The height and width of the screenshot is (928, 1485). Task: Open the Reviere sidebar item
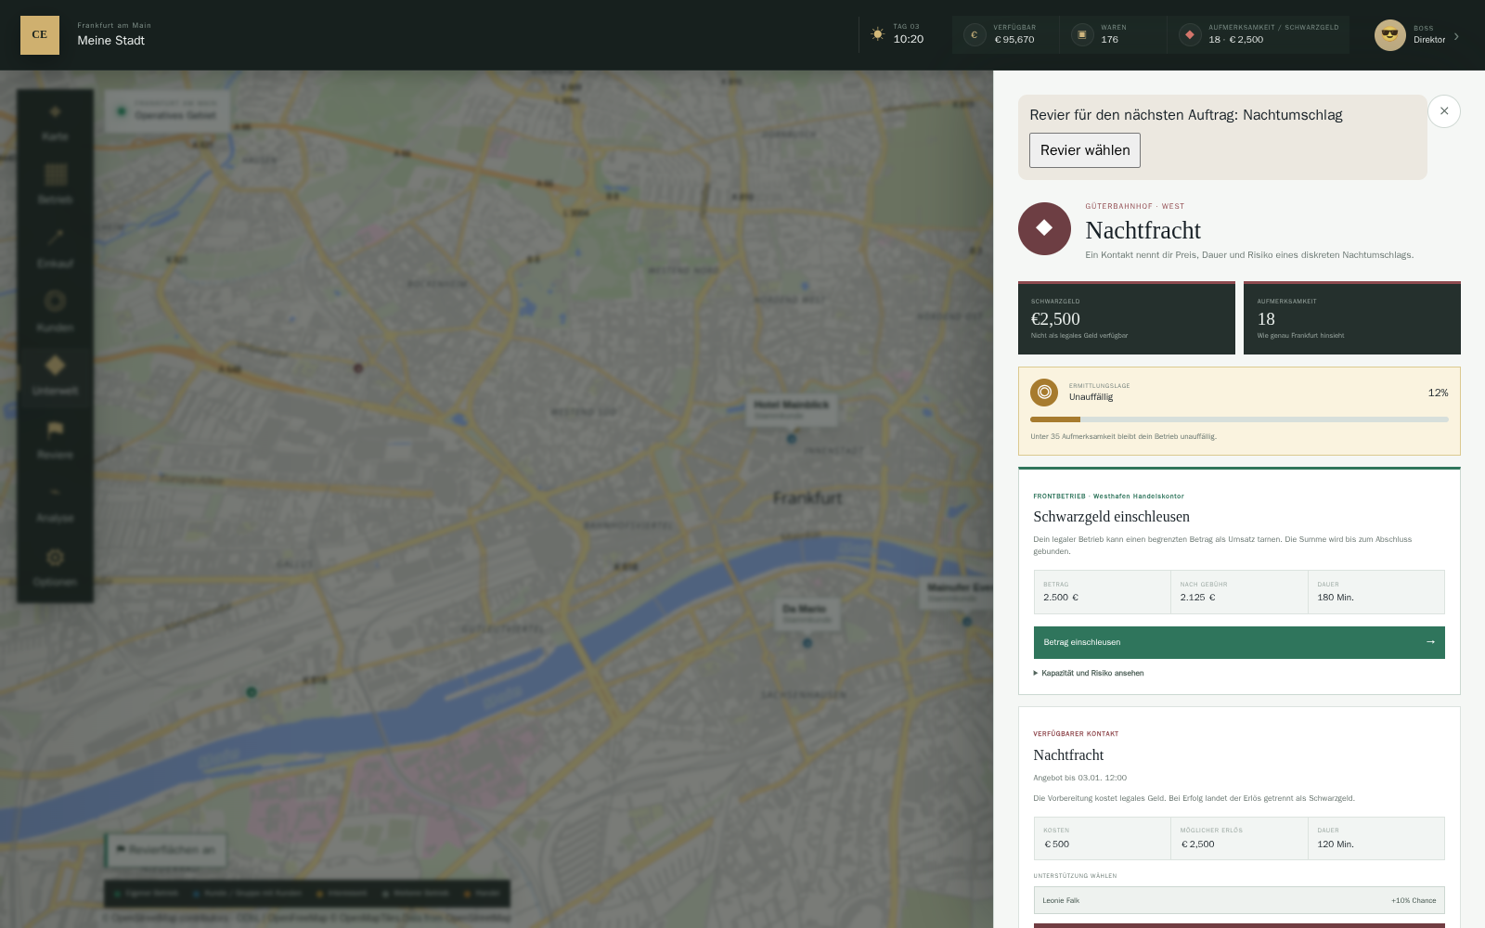[55, 441]
